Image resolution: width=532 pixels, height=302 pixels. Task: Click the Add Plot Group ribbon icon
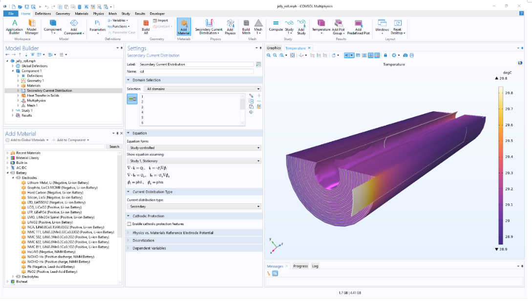[338, 27]
